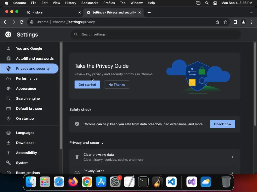Launch GarageBand from the dock

point(157,182)
